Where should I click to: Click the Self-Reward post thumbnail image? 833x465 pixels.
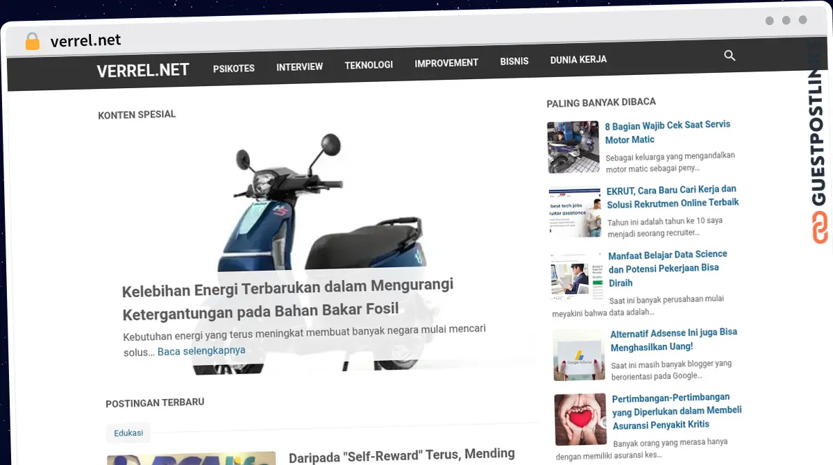(191, 458)
